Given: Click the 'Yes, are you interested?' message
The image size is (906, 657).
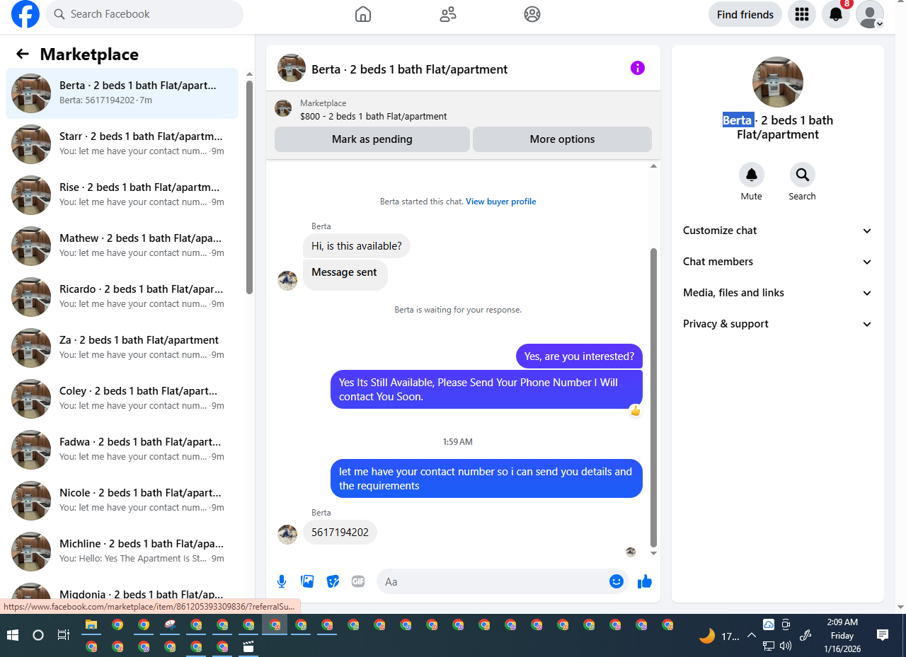Looking at the screenshot, I should (580, 356).
